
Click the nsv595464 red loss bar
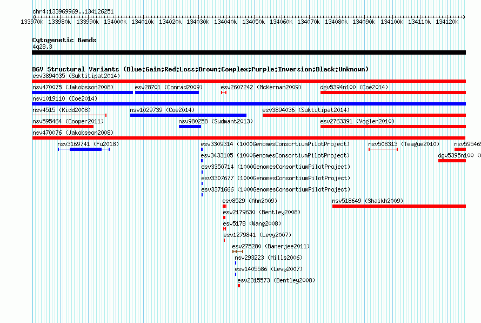click(x=63, y=127)
